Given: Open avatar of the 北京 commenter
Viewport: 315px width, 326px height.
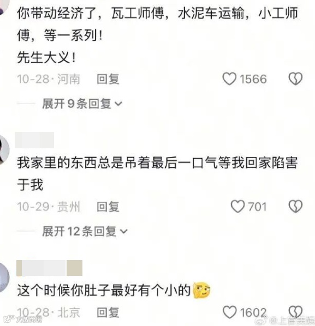Looking at the screenshot, I should 4,277.
